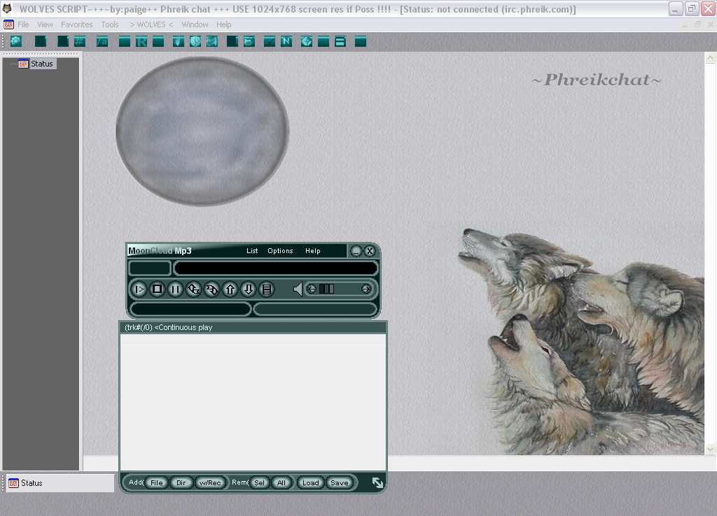Open the File menu in the main menu bar

[23, 24]
